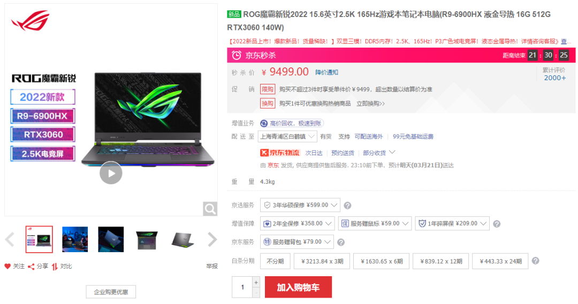This screenshot has height=304, width=578.
Task: Expand the 2年全保修 ¥358.00 dropdown
Action: 297,224
